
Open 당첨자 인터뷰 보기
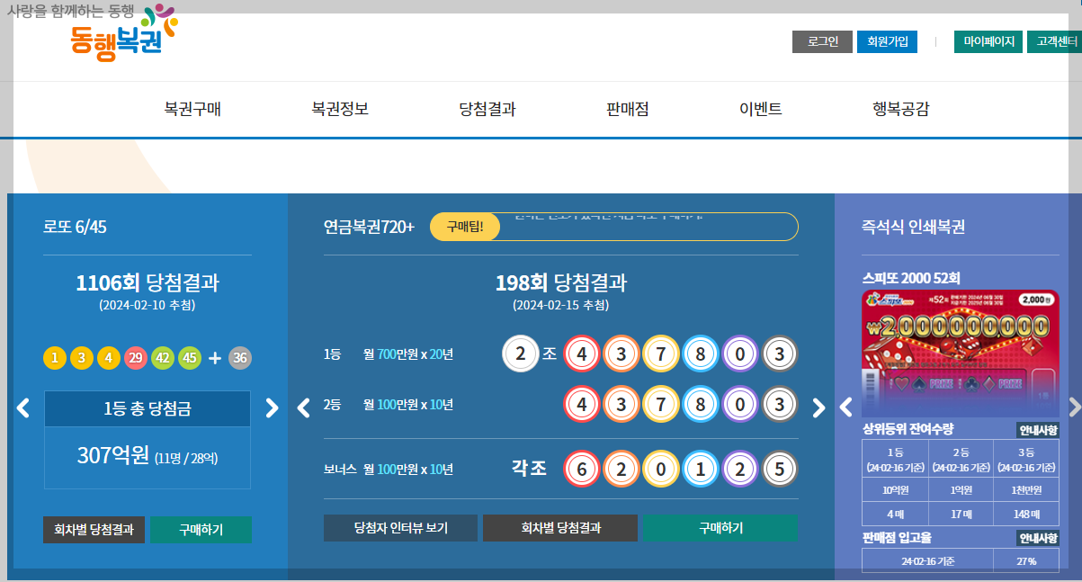point(399,528)
